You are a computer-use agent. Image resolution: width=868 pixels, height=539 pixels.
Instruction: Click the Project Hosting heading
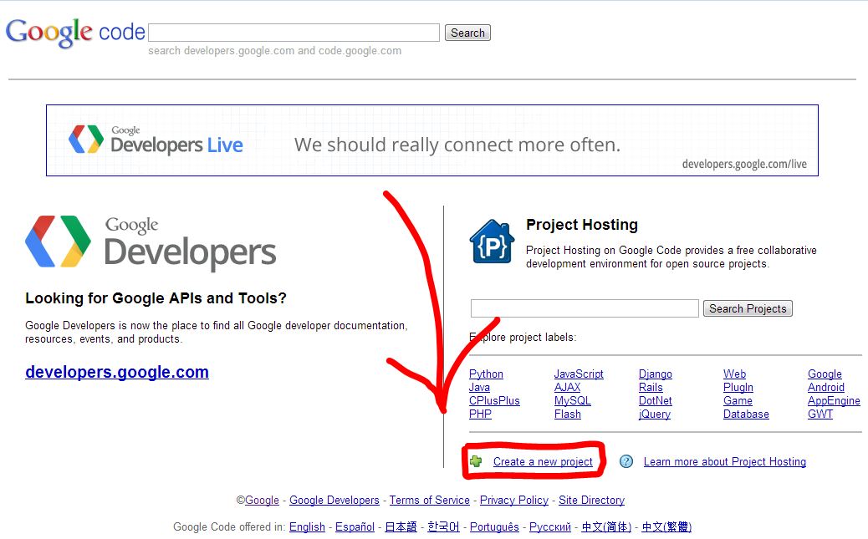[x=582, y=225]
